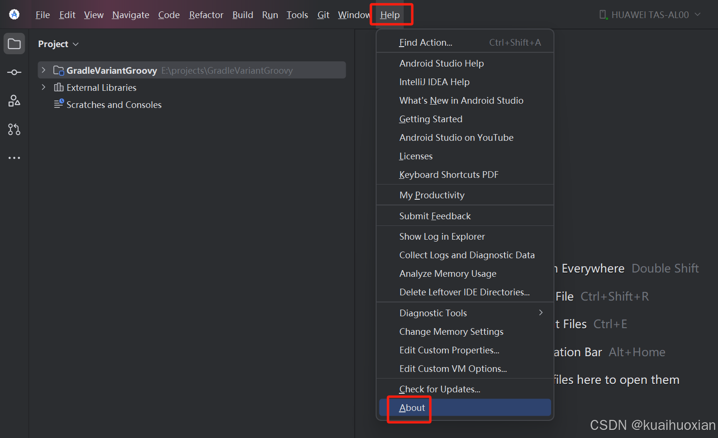Screen dimensions: 718x438
Task: Open Android Studio Help entry
Action: (x=441, y=63)
